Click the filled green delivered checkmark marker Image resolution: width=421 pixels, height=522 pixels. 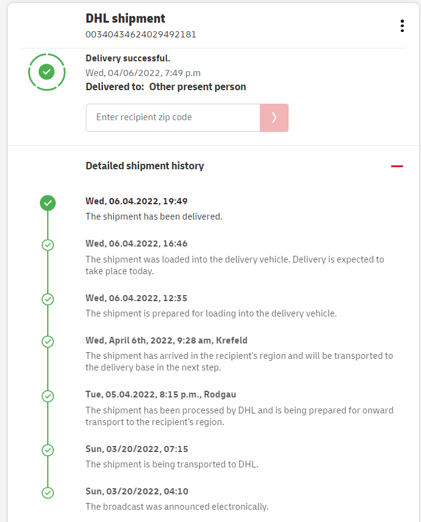[x=48, y=203]
